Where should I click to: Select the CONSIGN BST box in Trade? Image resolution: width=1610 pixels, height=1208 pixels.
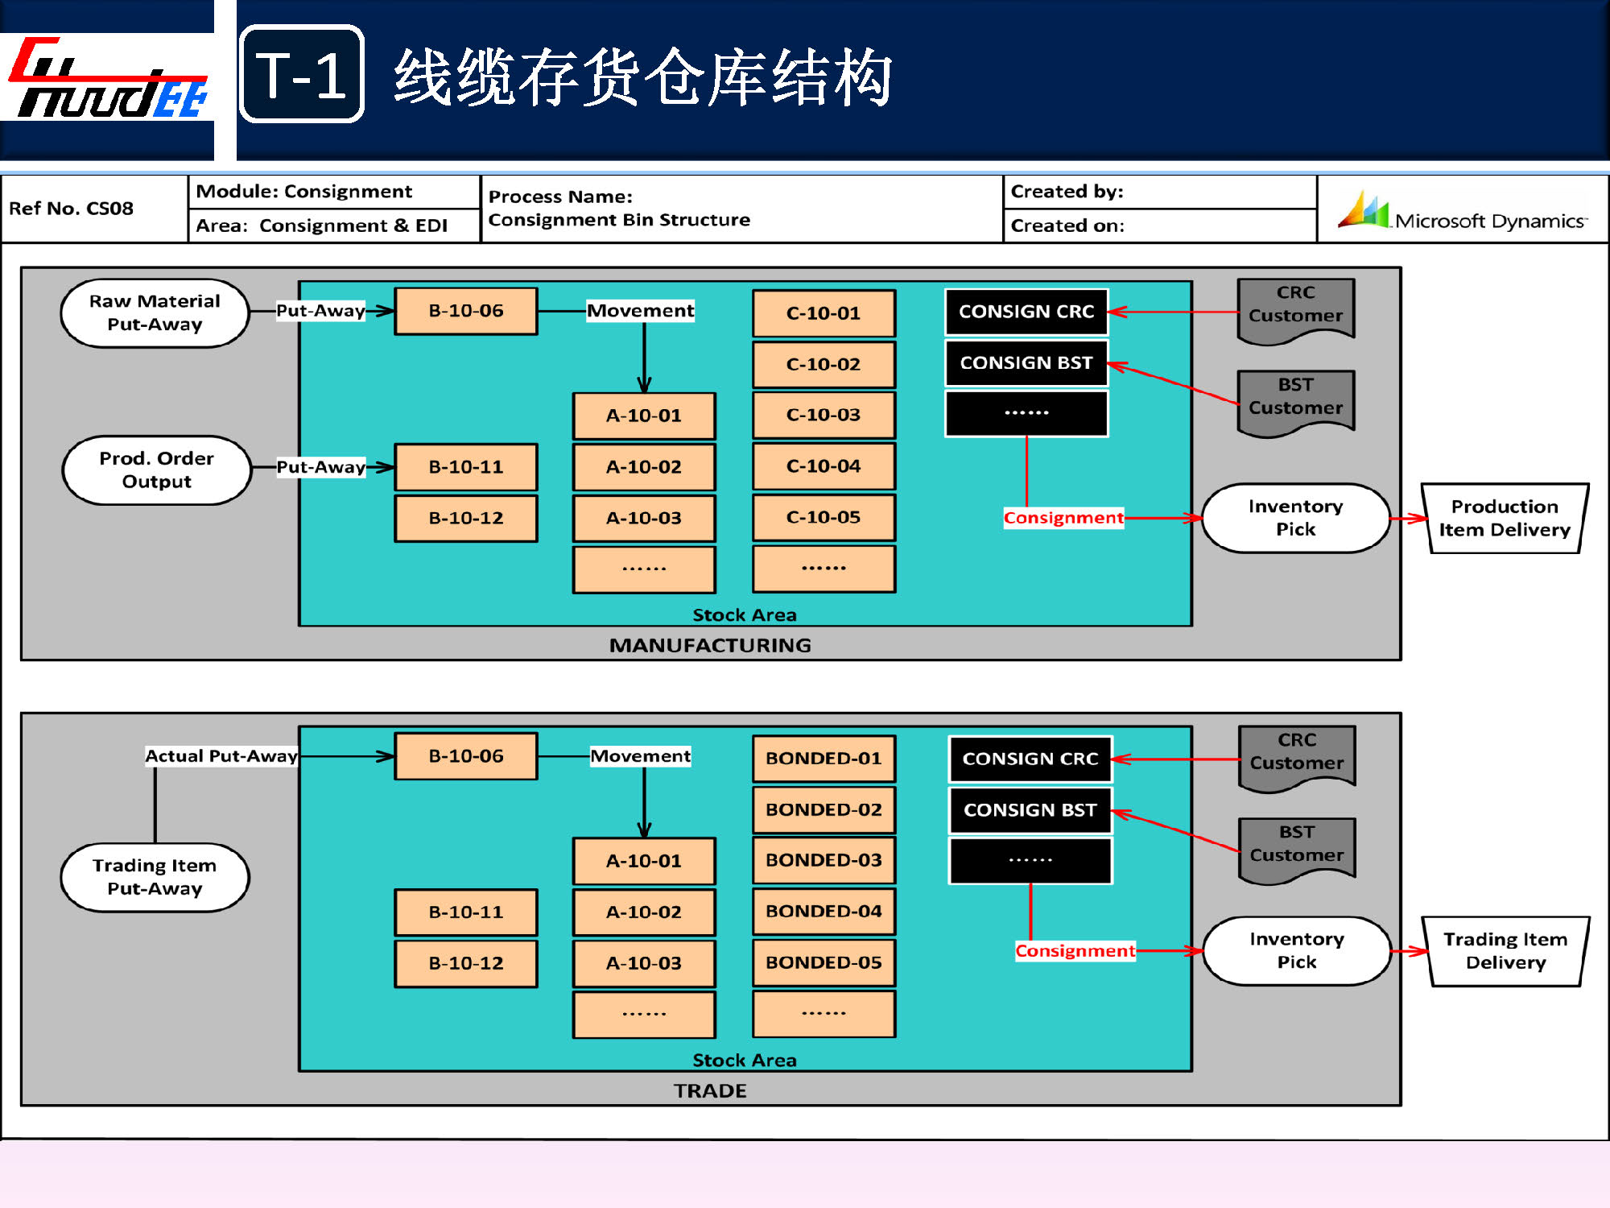tap(1030, 810)
